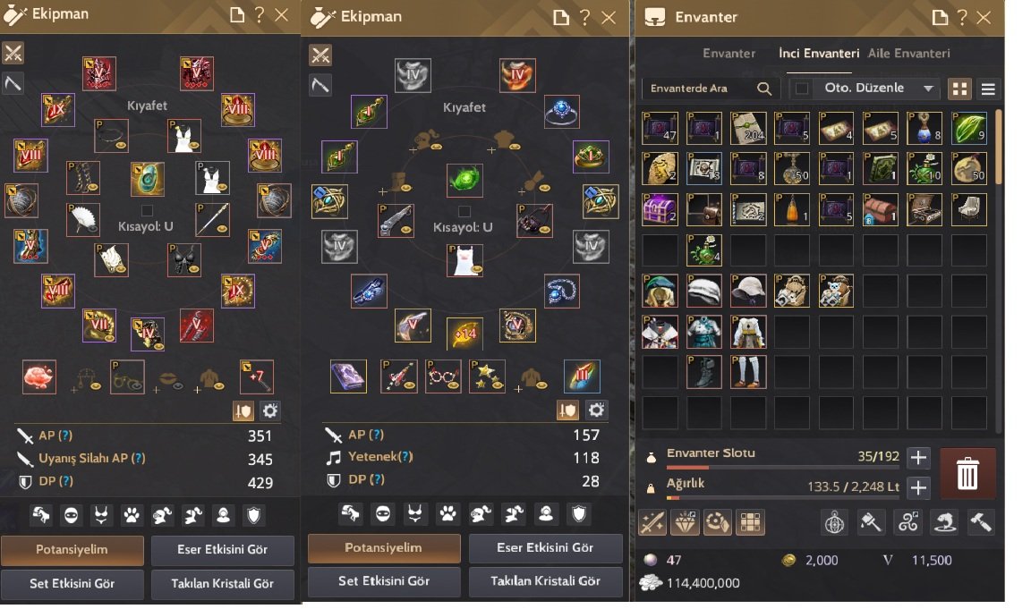Open gear settings in right Ekipman panel

point(596,410)
